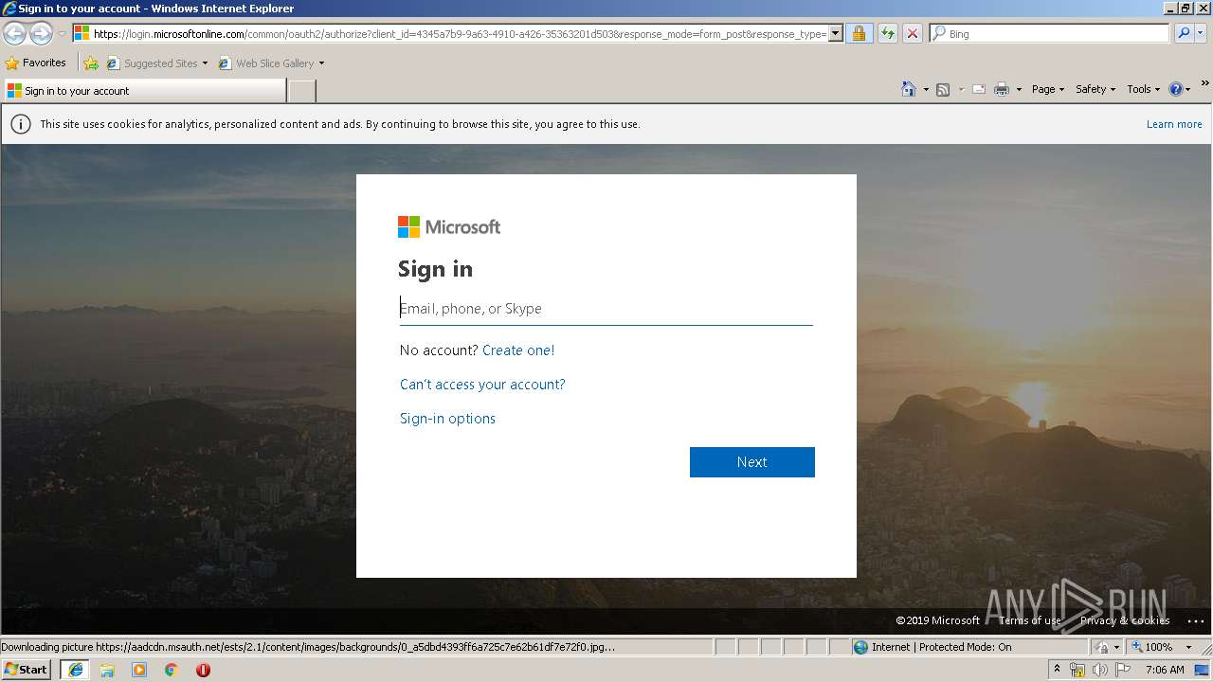Click the Email, phone, or Skype field
The height and width of the screenshot is (682, 1213).
tap(606, 309)
